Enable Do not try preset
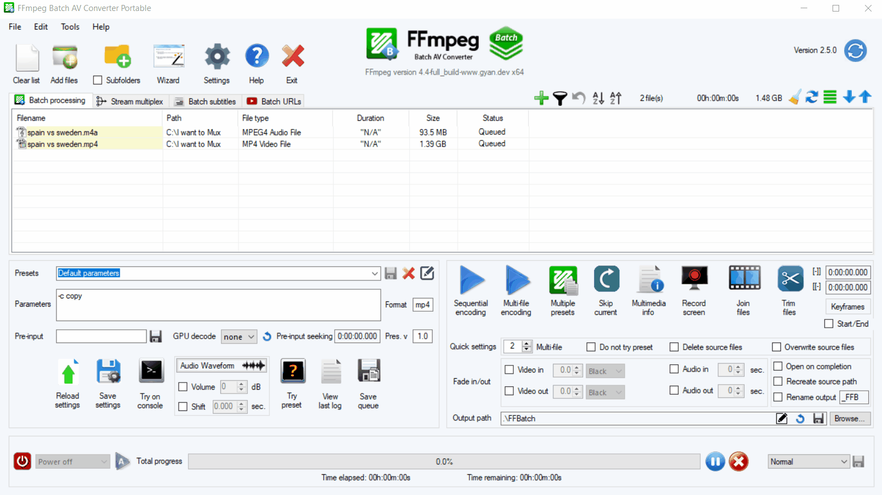This screenshot has height=495, width=882. (x=591, y=347)
